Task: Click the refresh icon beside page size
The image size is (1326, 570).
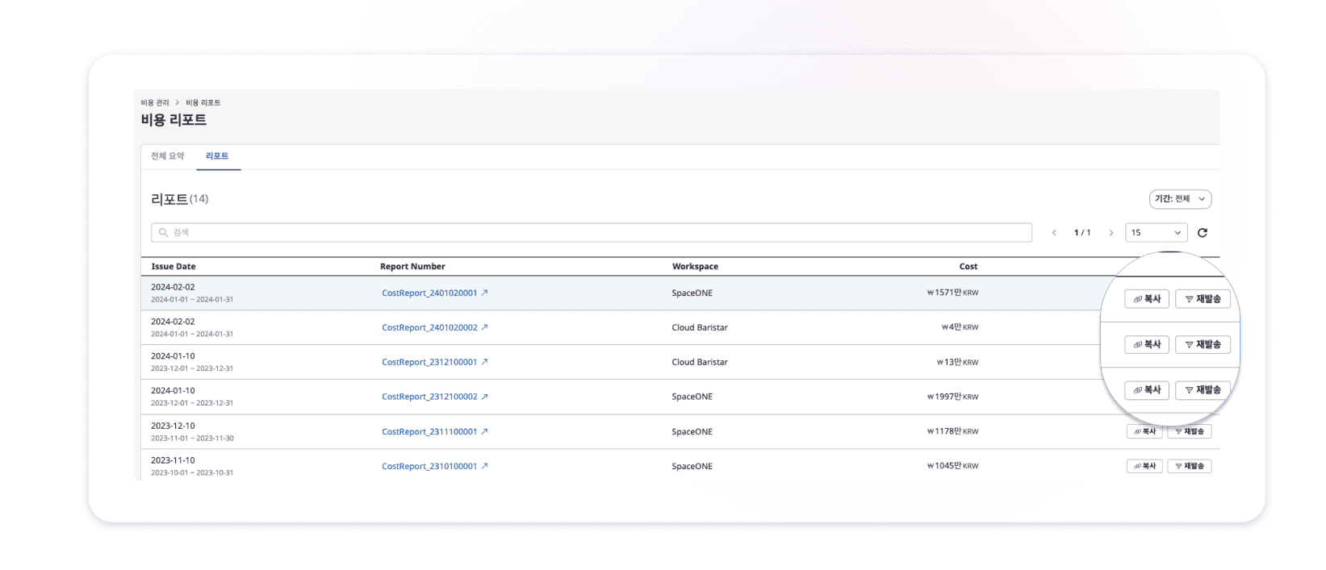Action: (1202, 233)
